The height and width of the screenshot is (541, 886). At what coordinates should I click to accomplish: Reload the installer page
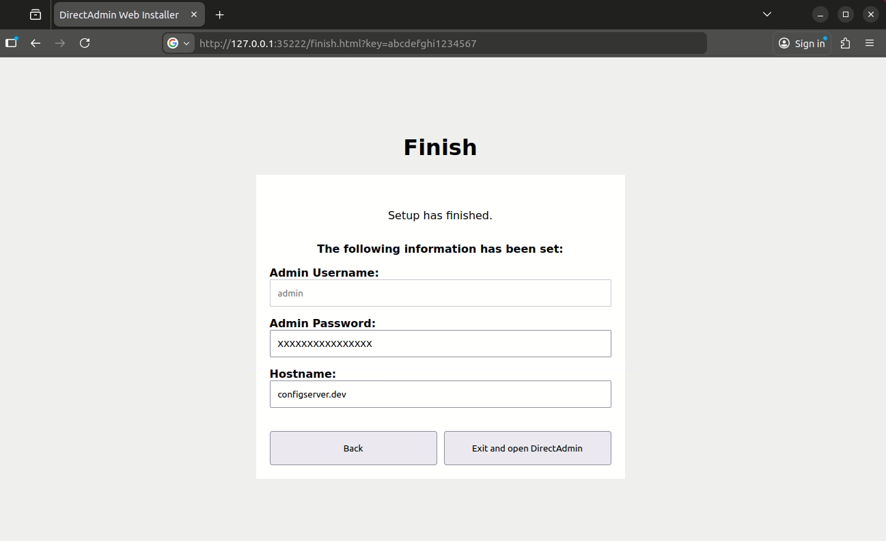coord(85,43)
